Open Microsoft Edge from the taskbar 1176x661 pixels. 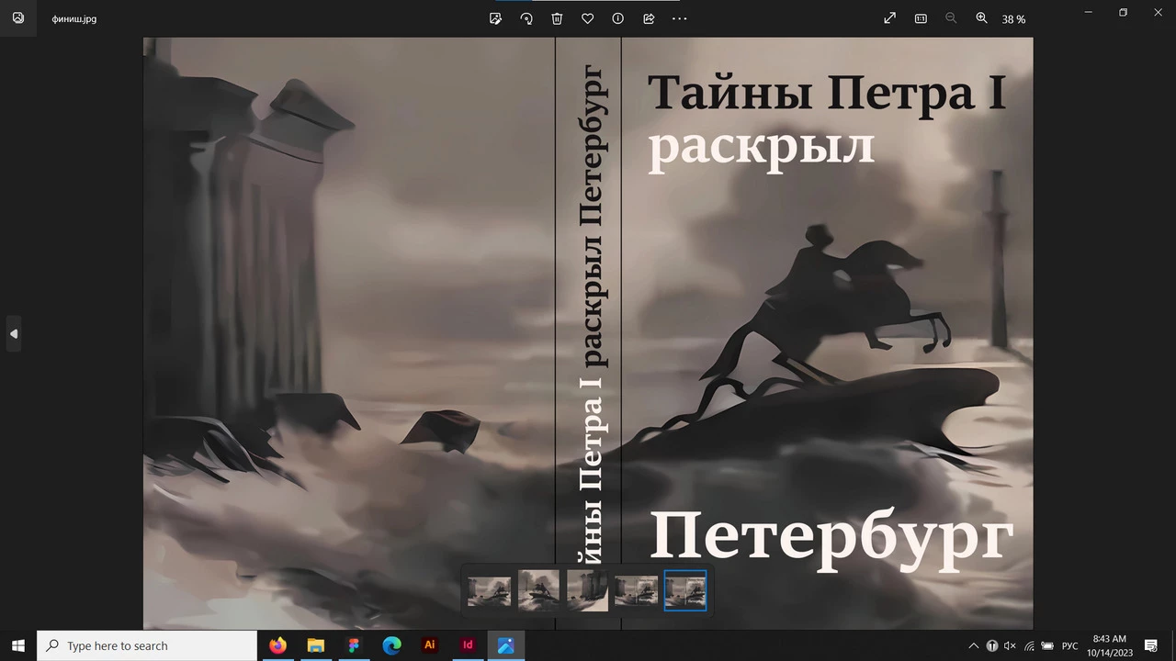pos(391,645)
